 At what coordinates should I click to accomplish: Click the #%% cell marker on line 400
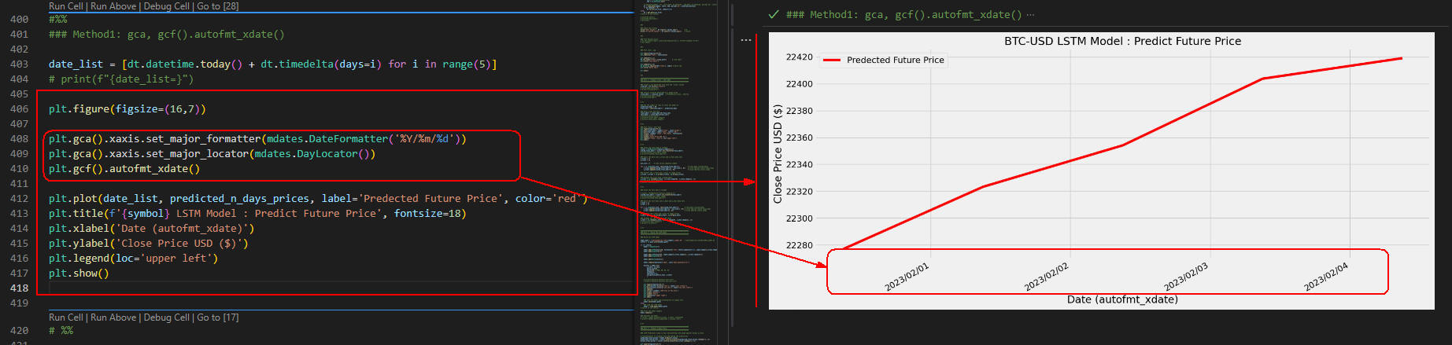coord(57,20)
